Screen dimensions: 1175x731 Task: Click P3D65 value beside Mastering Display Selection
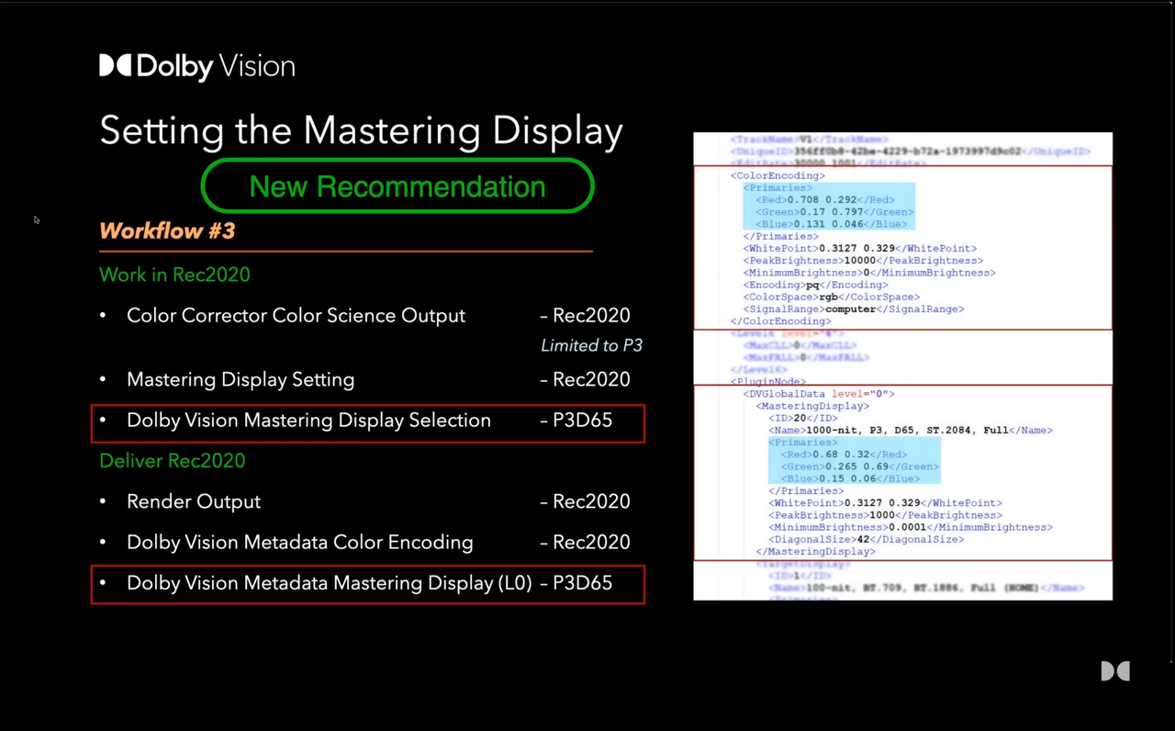582,420
